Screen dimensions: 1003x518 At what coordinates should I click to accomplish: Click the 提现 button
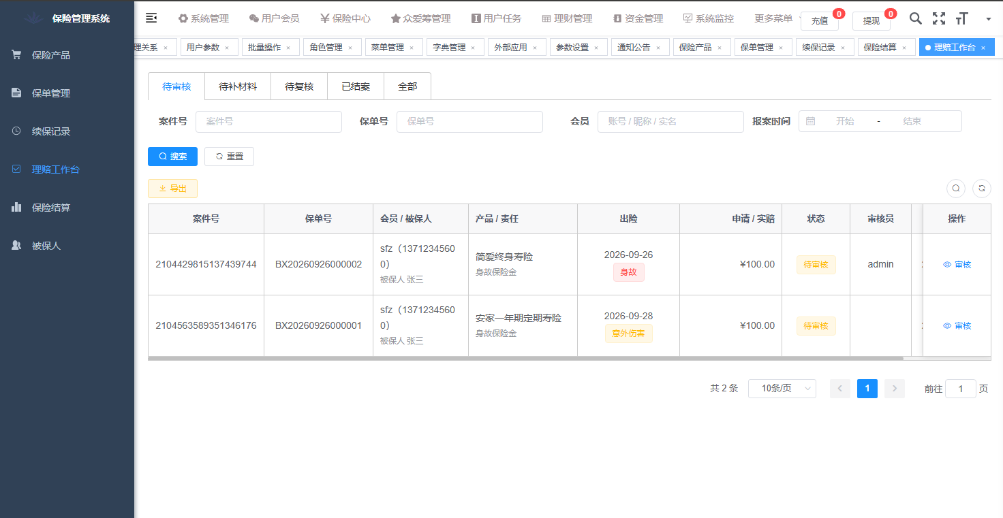[x=871, y=21]
